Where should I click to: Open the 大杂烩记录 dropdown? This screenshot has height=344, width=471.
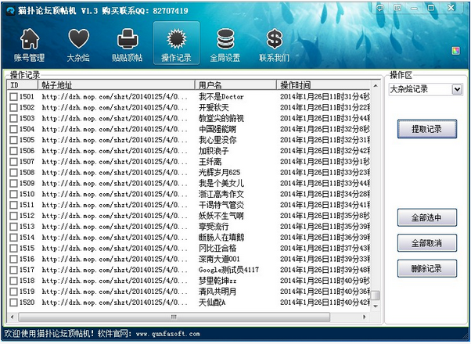(457, 89)
